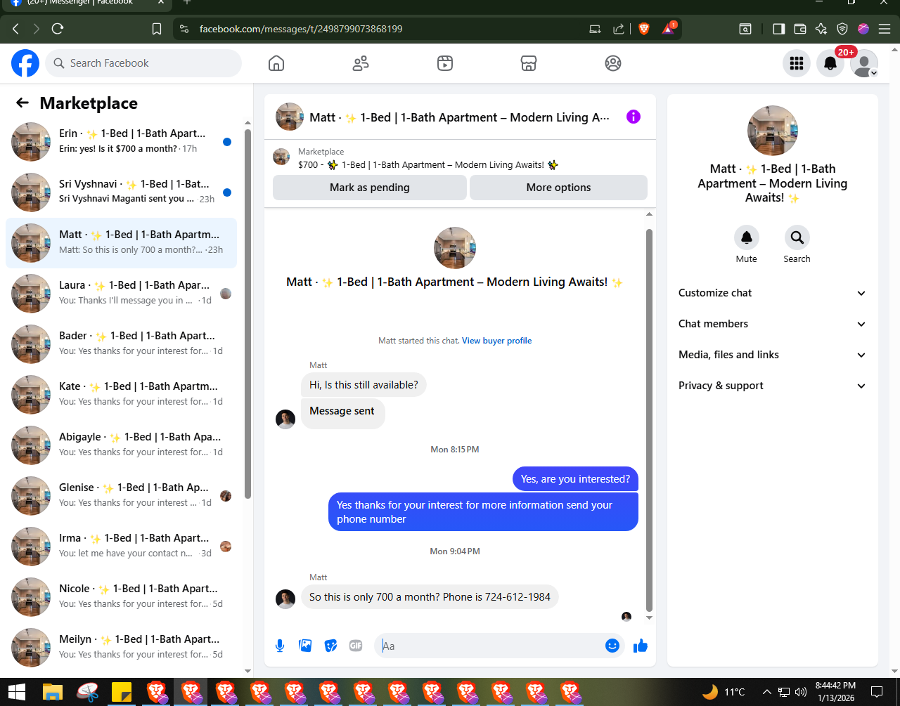Click the chat messages scrollbar

tap(649, 420)
